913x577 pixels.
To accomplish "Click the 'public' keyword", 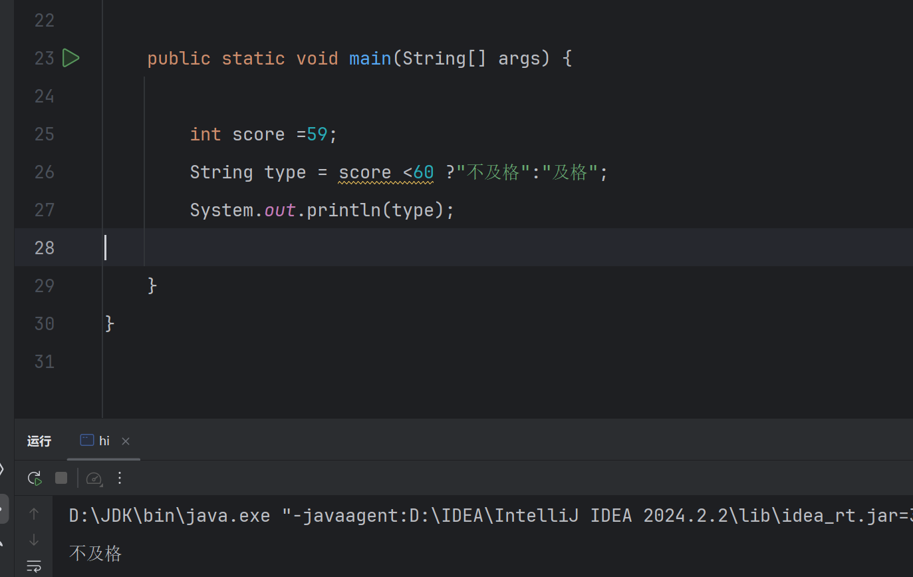I will pos(179,59).
